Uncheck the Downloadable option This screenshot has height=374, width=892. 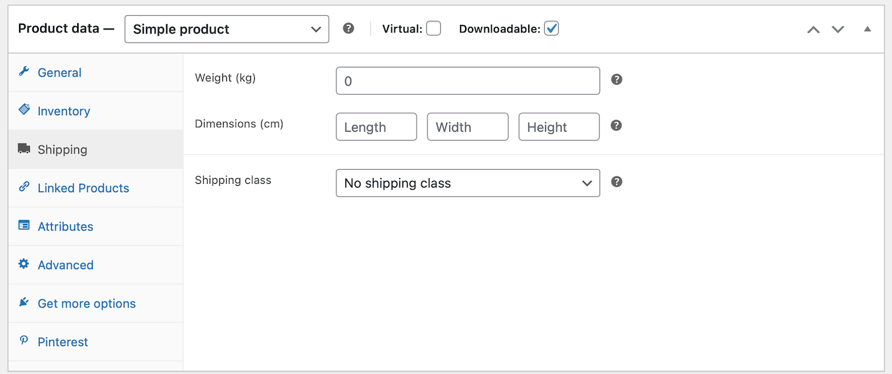[551, 28]
